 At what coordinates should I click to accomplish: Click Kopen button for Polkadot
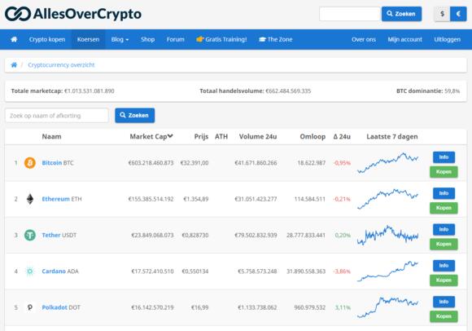click(444, 316)
